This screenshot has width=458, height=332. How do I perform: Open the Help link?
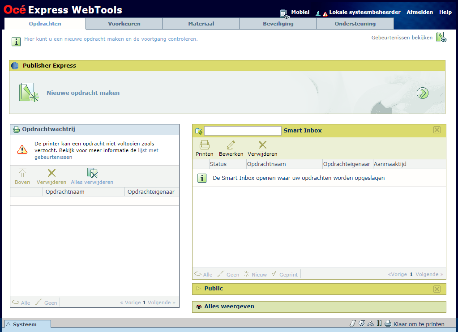[x=445, y=12]
